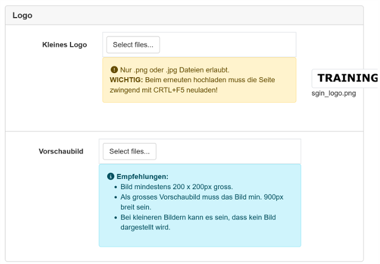
Task: Select the 'Als grosses Vorschaubild' bullet line
Action: [x=202, y=197]
